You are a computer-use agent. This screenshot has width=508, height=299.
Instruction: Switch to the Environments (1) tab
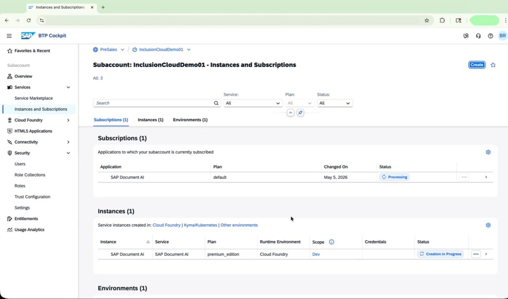click(190, 120)
